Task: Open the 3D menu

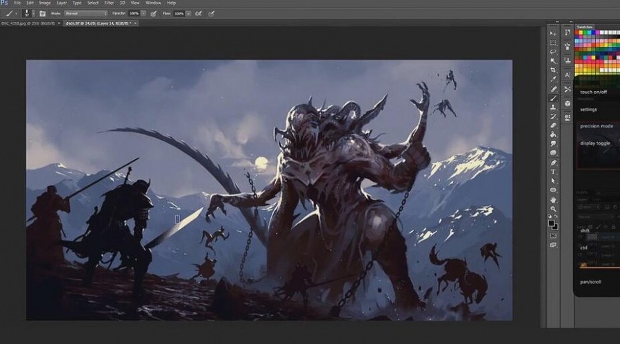Action: click(123, 3)
